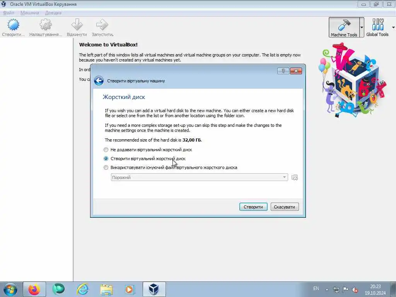Screen dimensions: 396x297
Task: Click the green chat app taskbar icon
Action: point(58,289)
